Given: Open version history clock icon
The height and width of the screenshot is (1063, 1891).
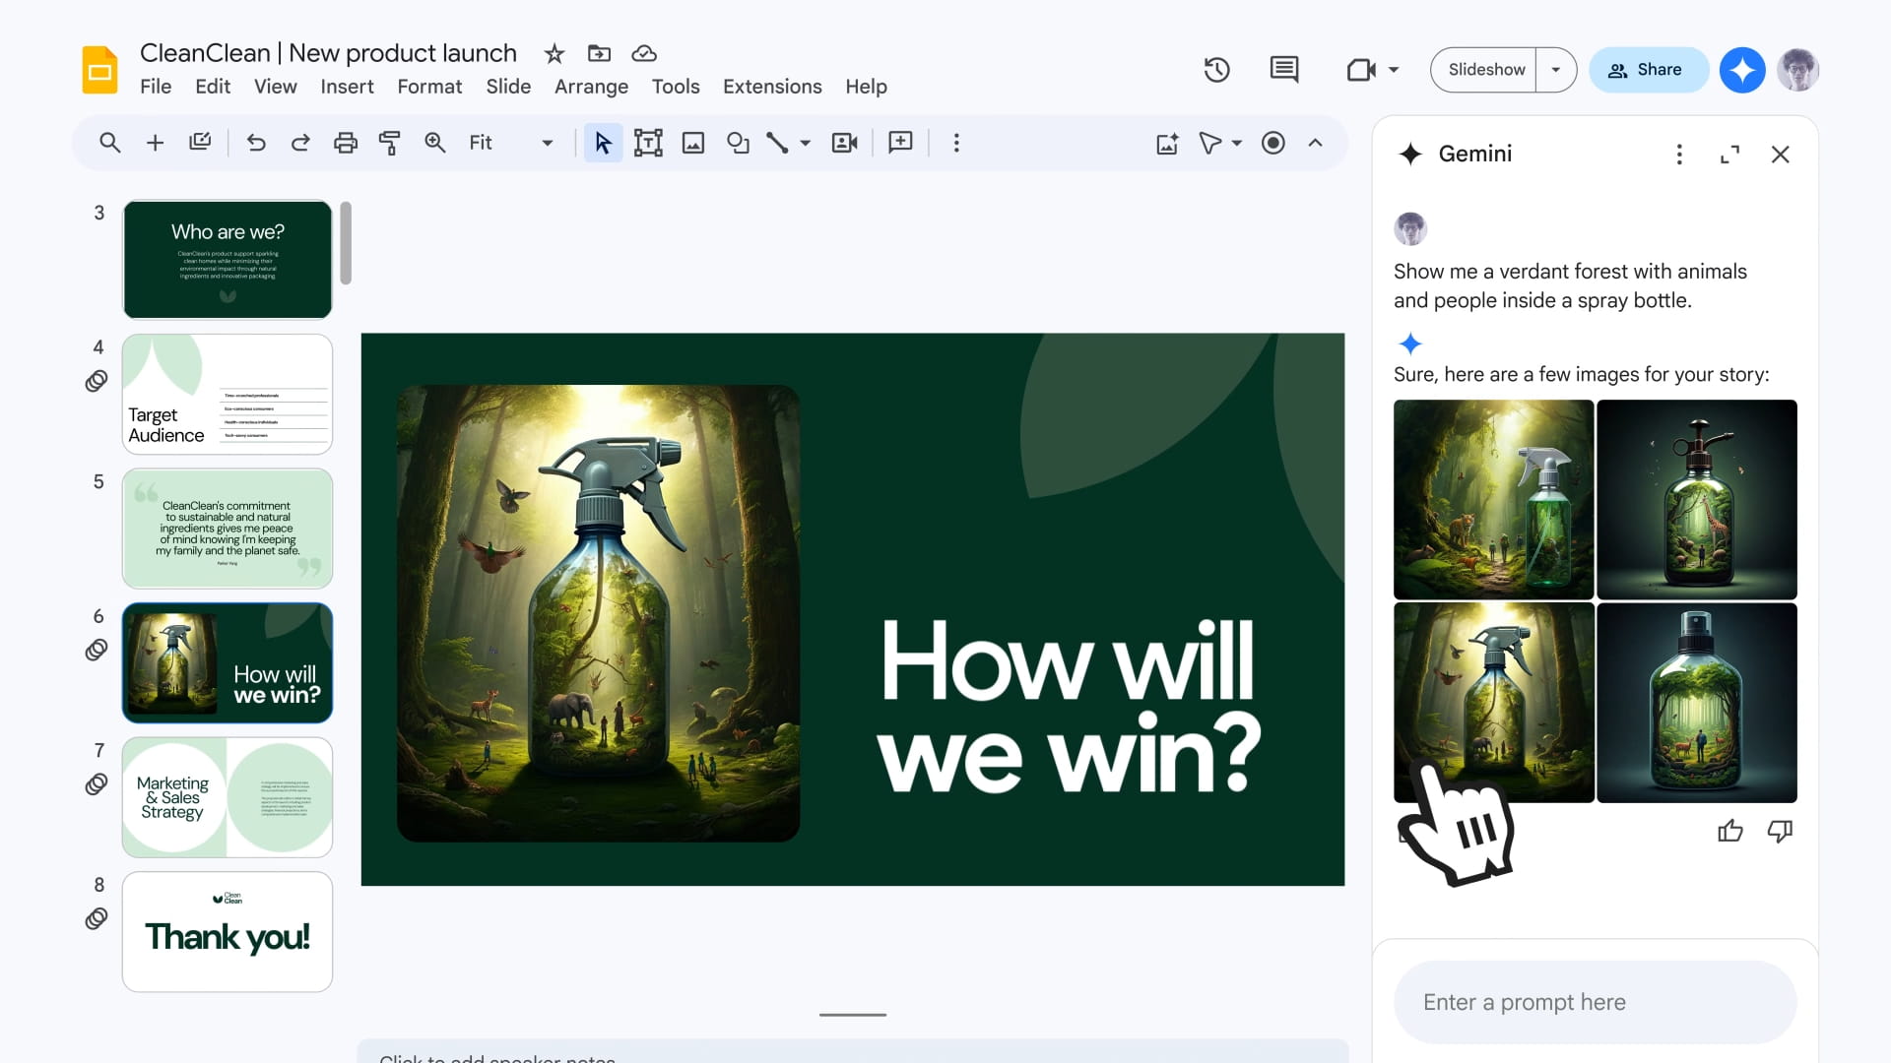Looking at the screenshot, I should coord(1216,70).
